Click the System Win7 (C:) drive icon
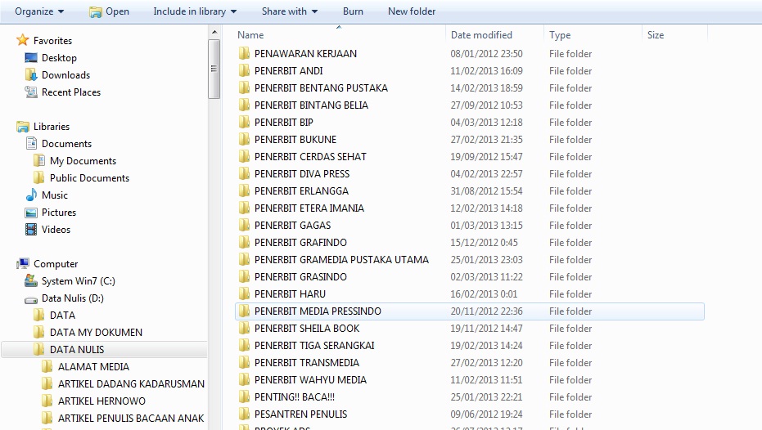 pos(31,281)
